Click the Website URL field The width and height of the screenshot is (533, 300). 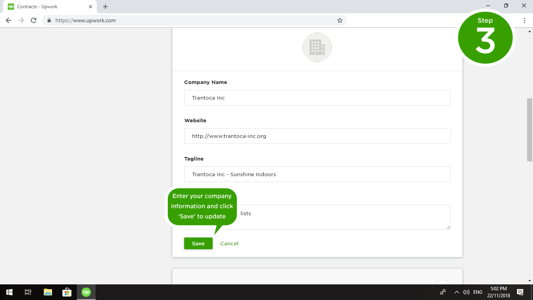317,136
